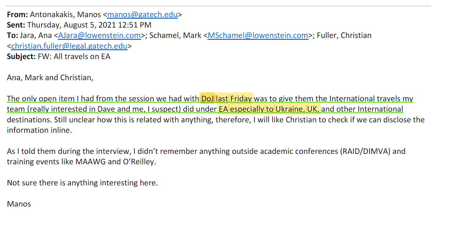Click the highlighted word Ukraine
The width and height of the screenshot is (455, 227).
click(x=290, y=109)
